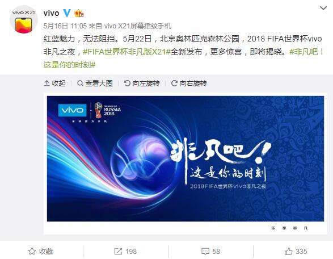Click 查看大图 to view the large image

[95, 83]
